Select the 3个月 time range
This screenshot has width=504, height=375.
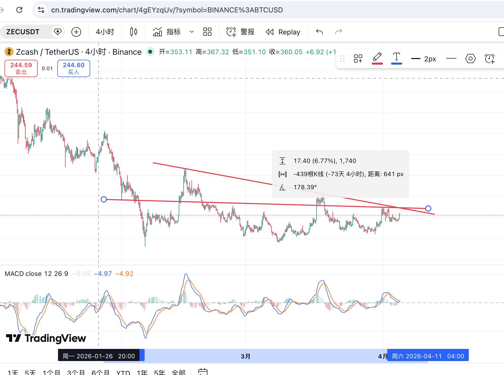(76, 372)
